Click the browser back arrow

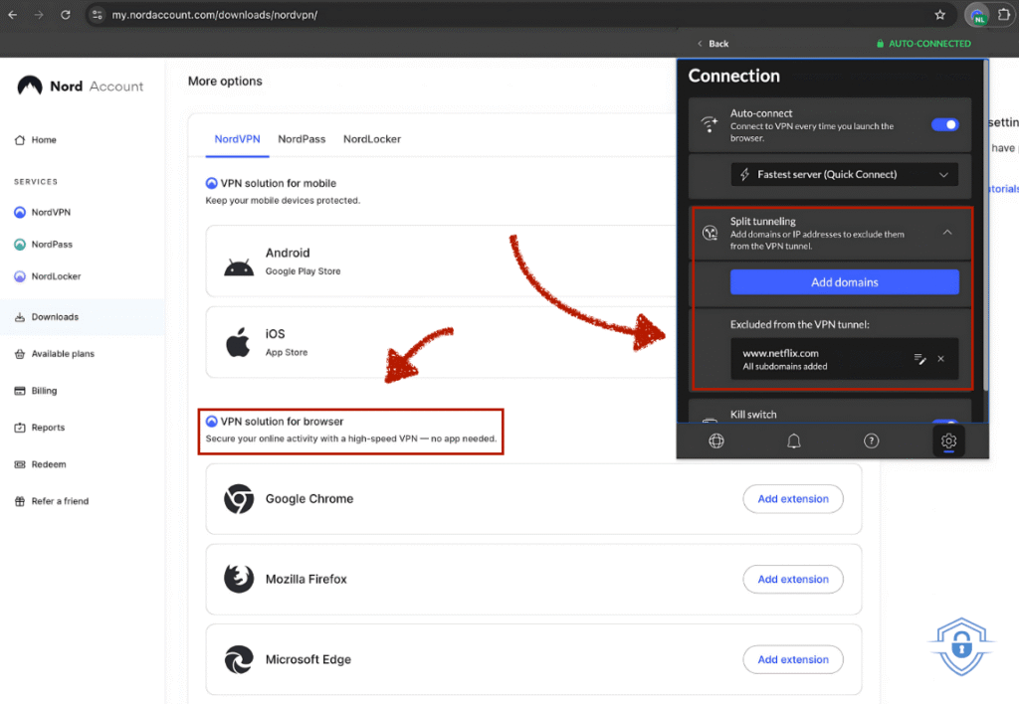pyautogui.click(x=12, y=14)
